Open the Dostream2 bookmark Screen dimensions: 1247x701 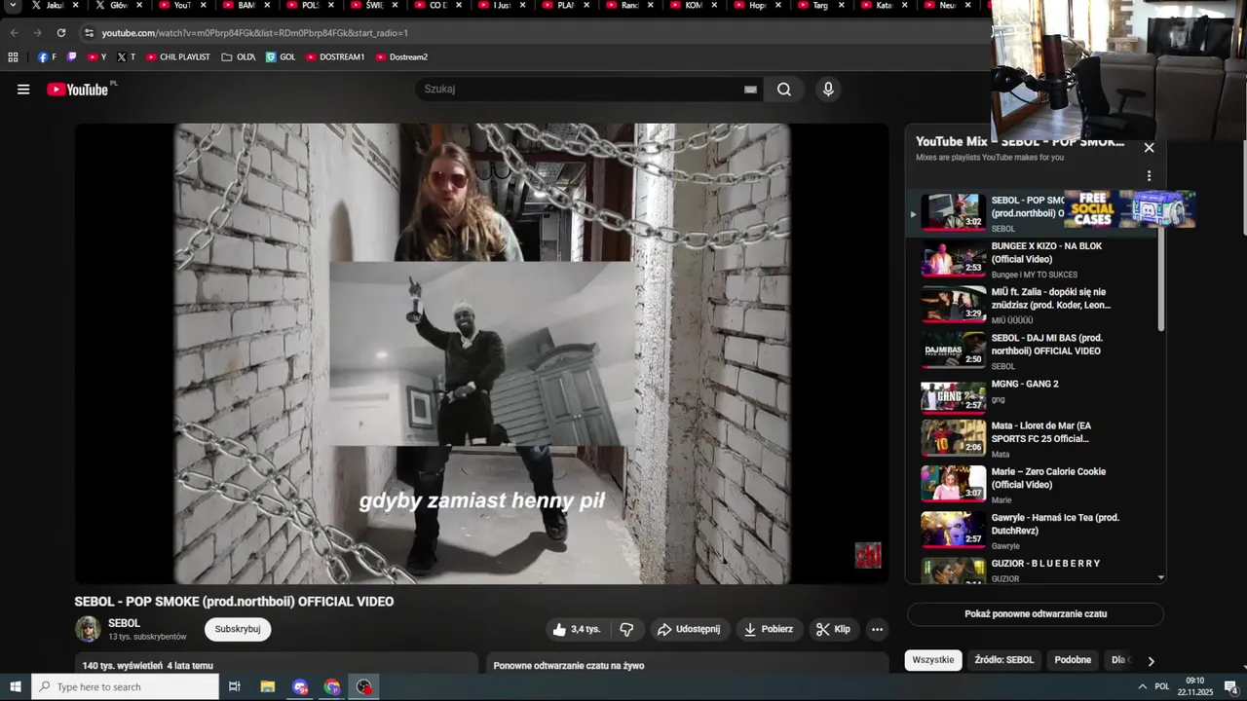[x=401, y=57]
